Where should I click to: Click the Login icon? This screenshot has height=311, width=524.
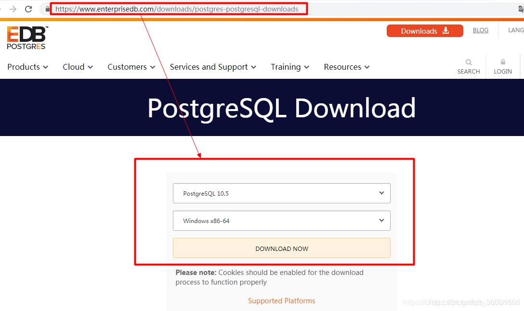pos(502,66)
